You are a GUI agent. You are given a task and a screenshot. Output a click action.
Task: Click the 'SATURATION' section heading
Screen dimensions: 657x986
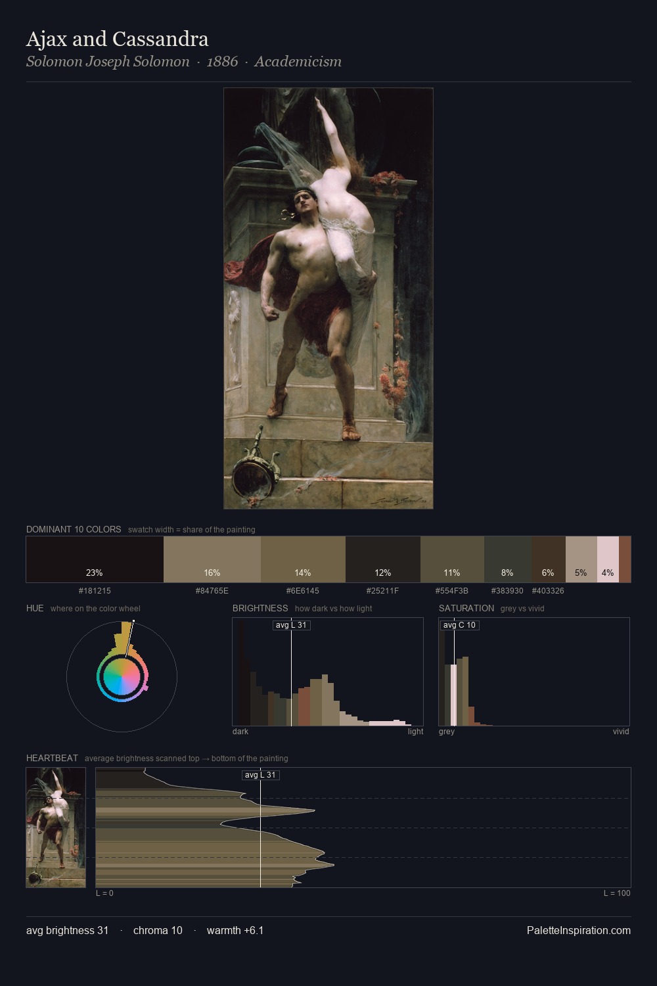click(466, 608)
